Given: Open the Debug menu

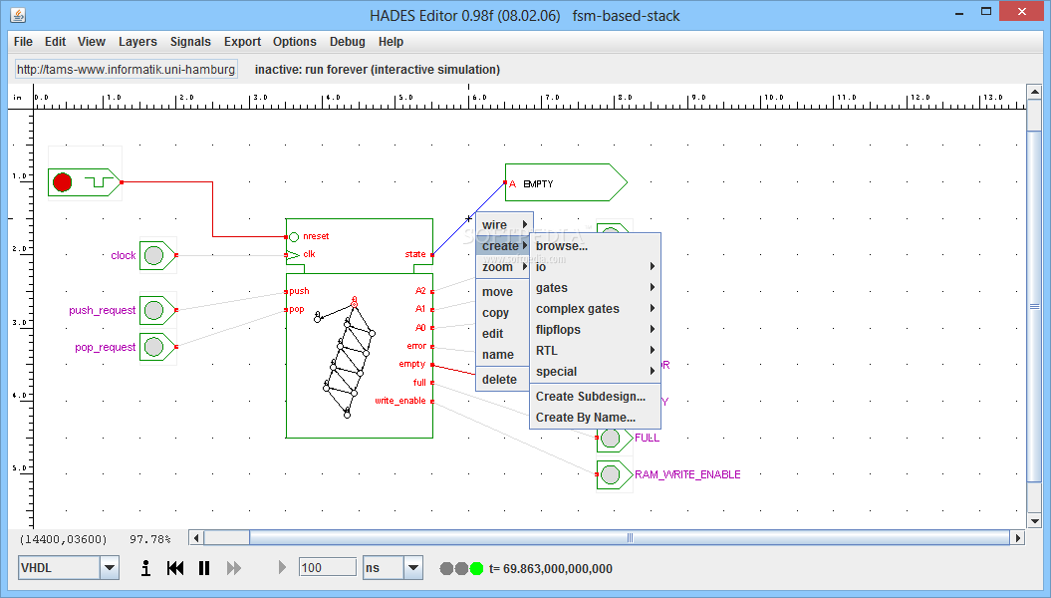Looking at the screenshot, I should [x=348, y=42].
